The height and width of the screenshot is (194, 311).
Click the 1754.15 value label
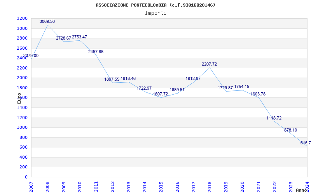[241, 87]
